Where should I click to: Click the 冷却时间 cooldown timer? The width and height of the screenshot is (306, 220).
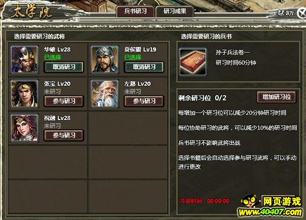(x=204, y=201)
